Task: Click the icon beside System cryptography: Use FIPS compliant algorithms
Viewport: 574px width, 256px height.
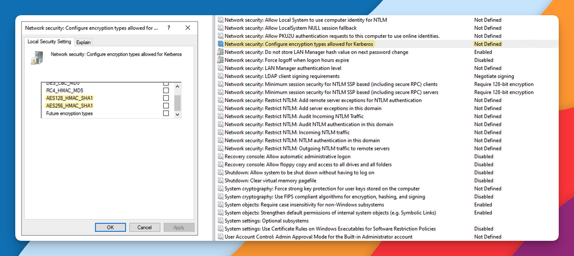Action: tap(221, 196)
